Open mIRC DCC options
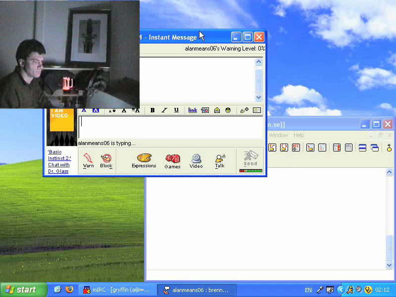 tap(296, 148)
